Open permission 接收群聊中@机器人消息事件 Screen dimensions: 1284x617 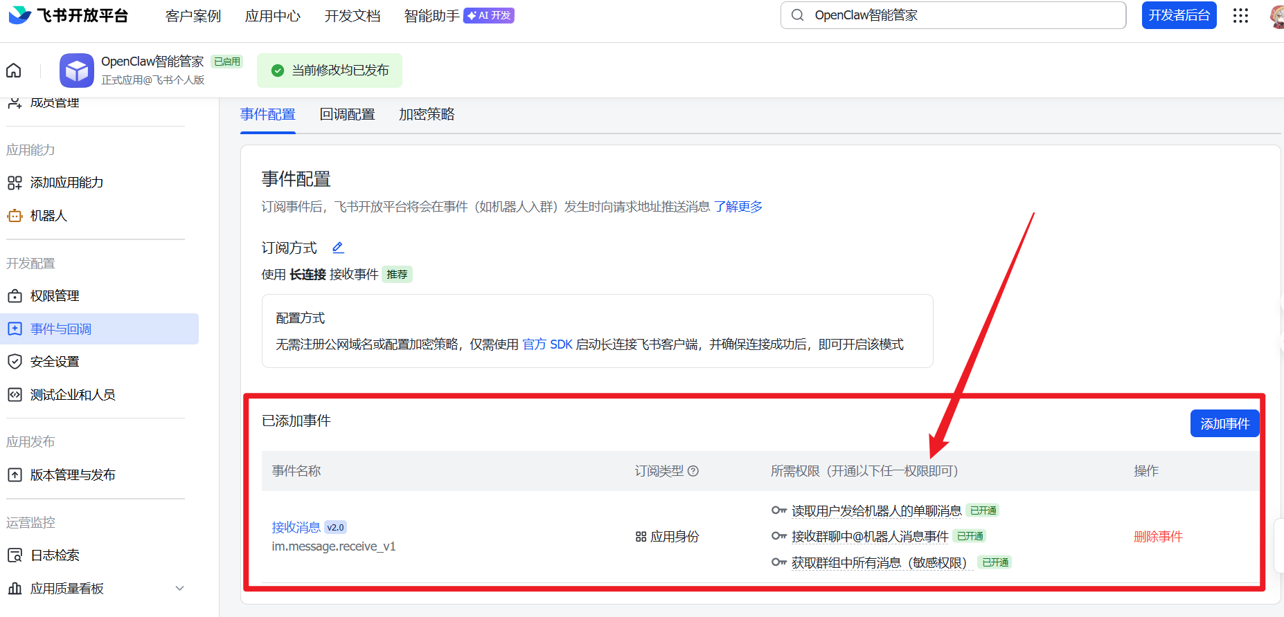(x=870, y=536)
